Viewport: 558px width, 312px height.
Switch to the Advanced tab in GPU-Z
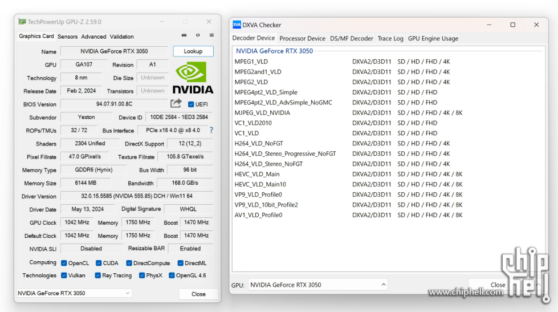(93, 37)
